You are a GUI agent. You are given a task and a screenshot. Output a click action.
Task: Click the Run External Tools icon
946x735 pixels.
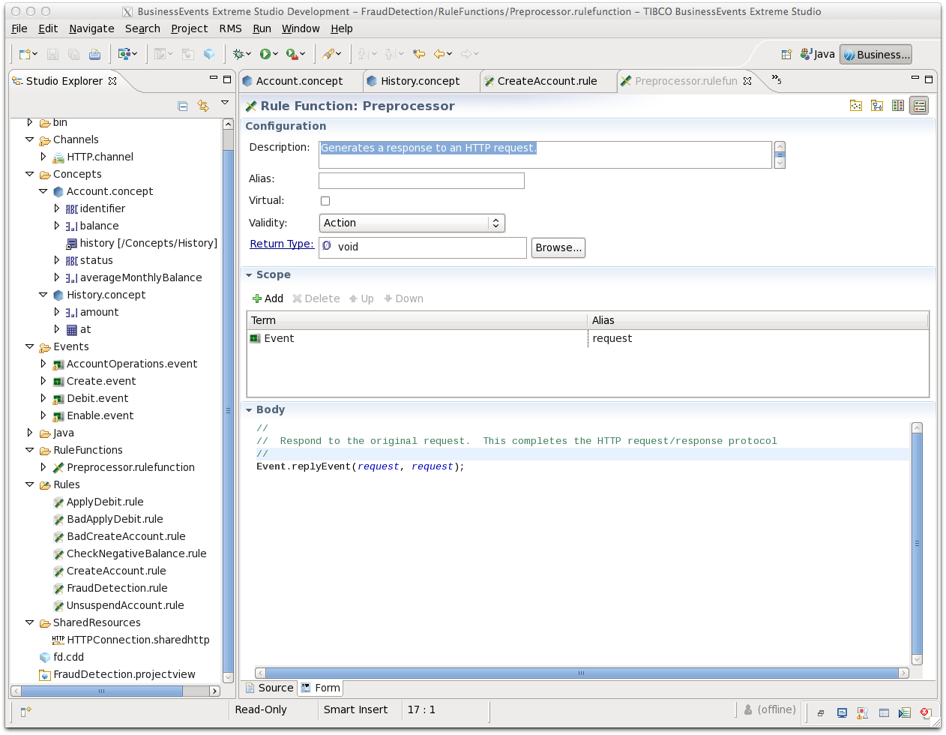point(292,54)
